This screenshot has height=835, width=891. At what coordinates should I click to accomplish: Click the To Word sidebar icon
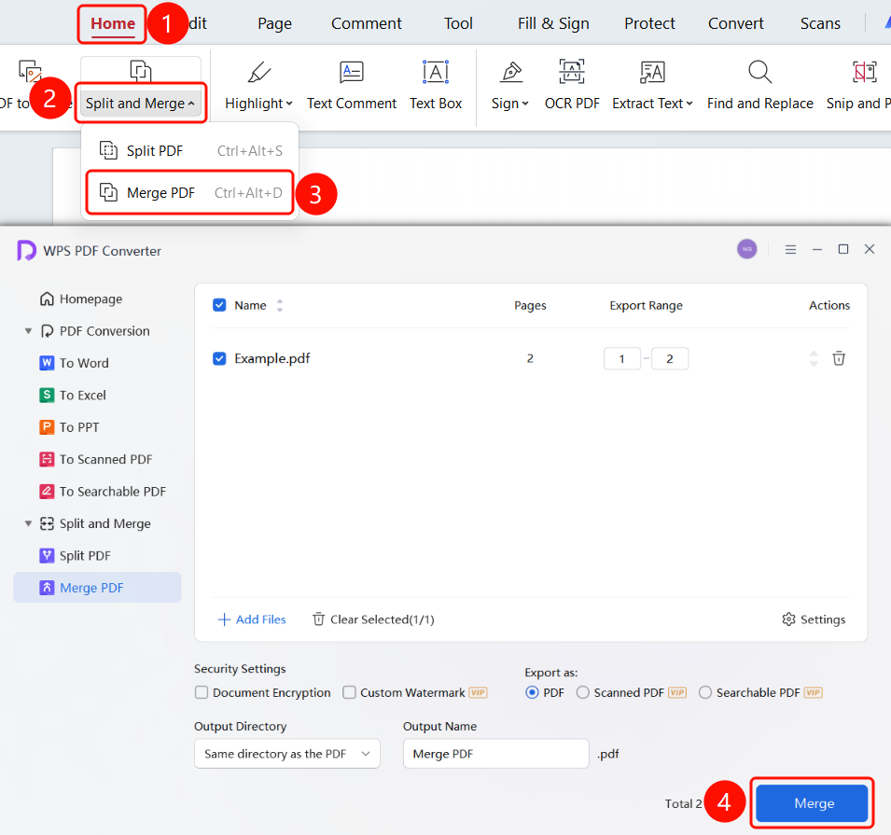(x=47, y=363)
